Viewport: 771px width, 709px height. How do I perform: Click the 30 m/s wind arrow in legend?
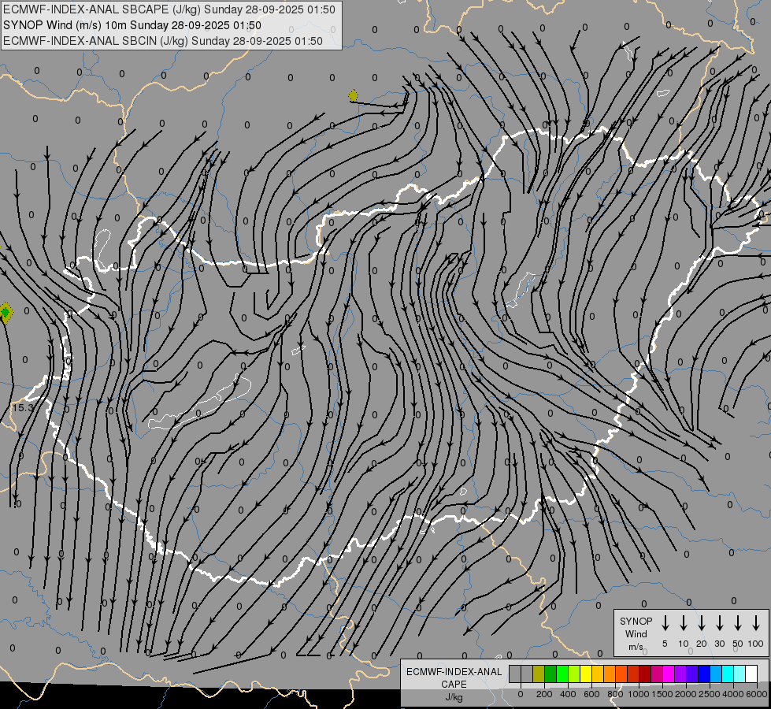(719, 622)
